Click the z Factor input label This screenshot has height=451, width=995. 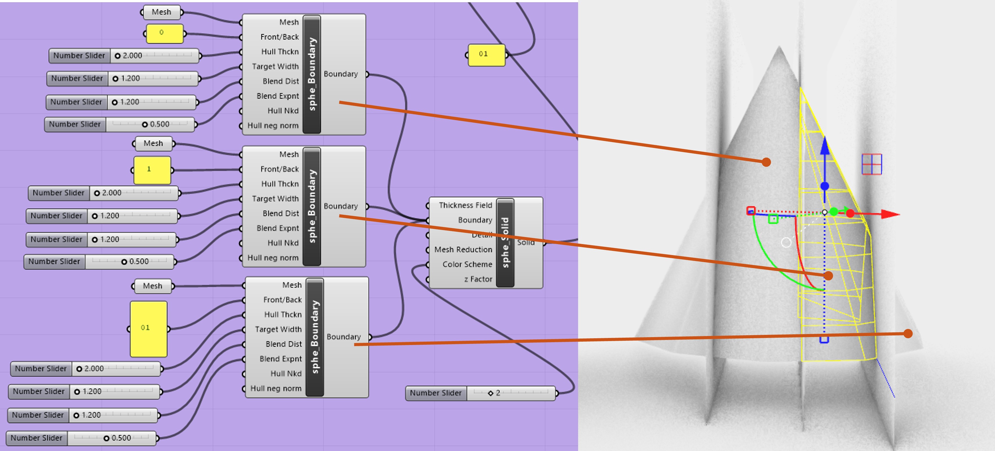(x=478, y=279)
